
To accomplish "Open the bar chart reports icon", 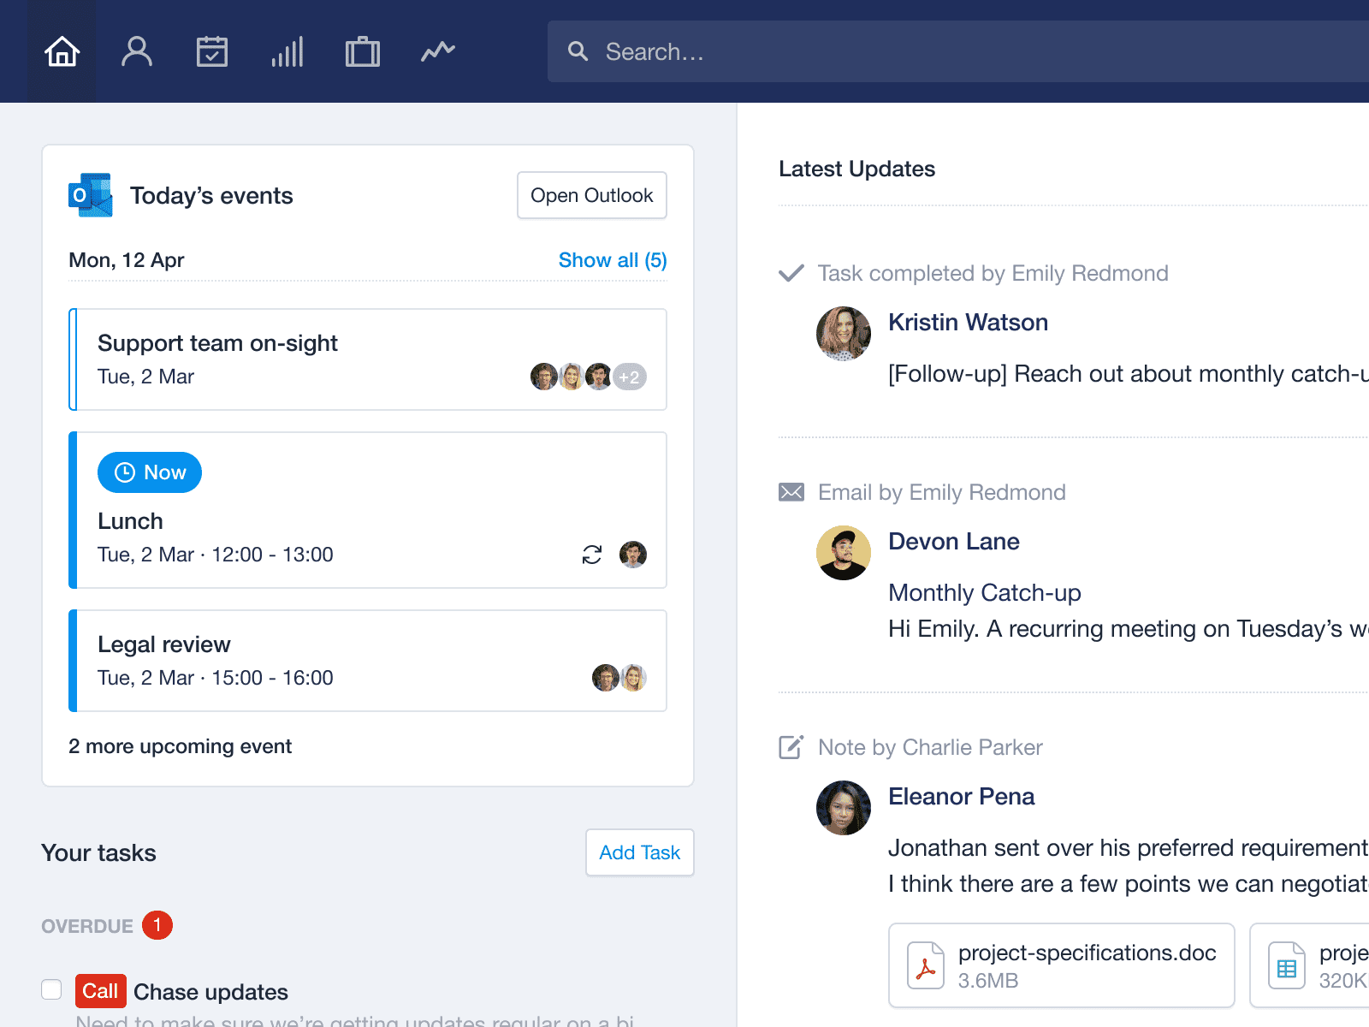I will 287,51.
